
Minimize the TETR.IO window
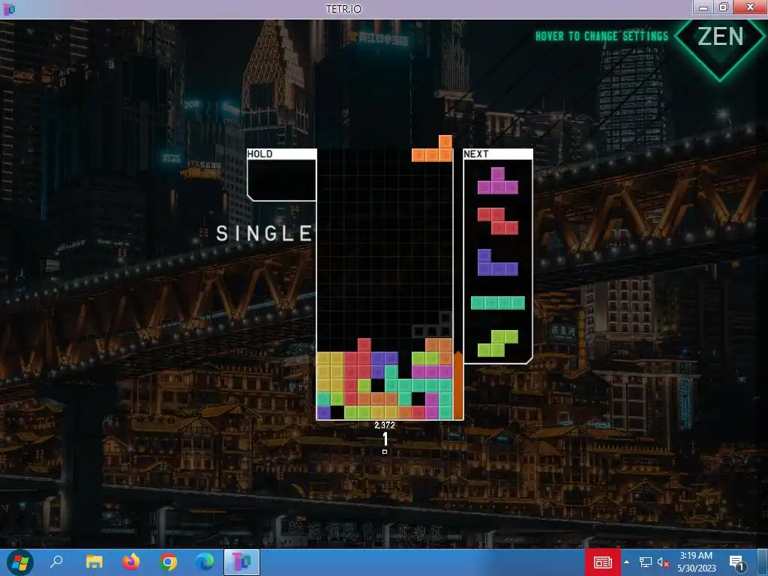pyautogui.click(x=703, y=7)
